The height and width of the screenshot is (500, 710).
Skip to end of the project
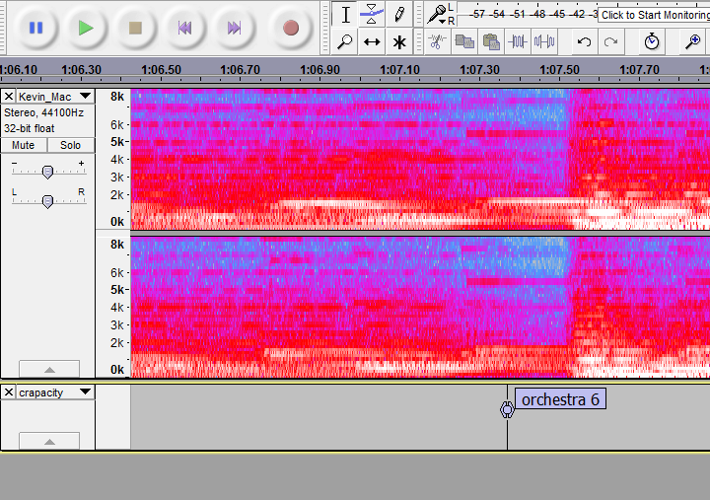click(234, 28)
